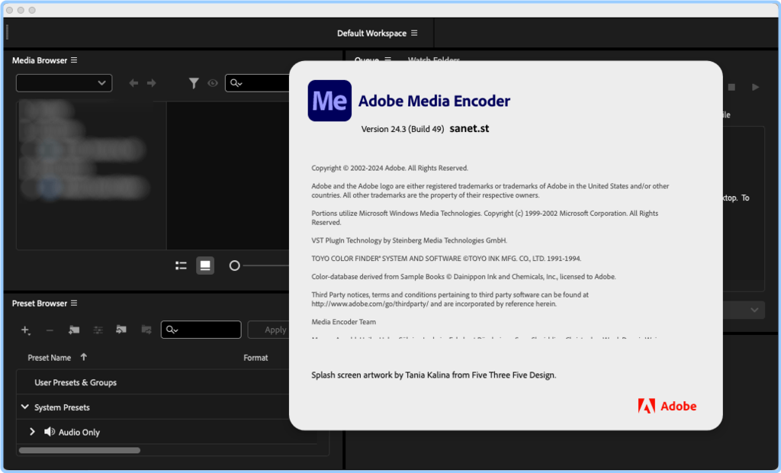Select the Audio Only row label
The height and width of the screenshot is (473, 781).
(79, 432)
